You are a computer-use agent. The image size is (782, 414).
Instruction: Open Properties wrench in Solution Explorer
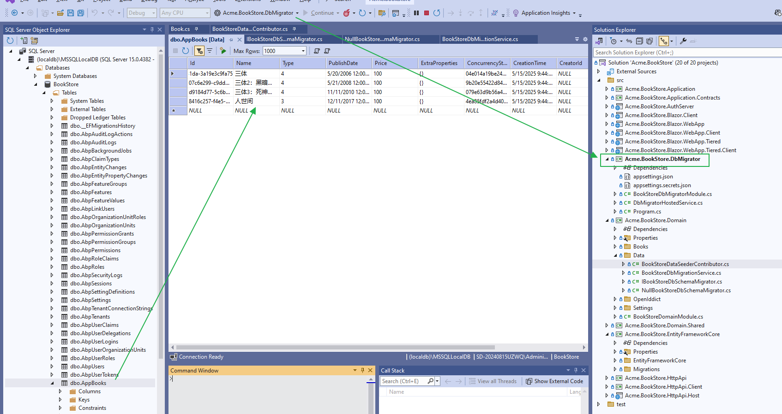[x=683, y=41]
